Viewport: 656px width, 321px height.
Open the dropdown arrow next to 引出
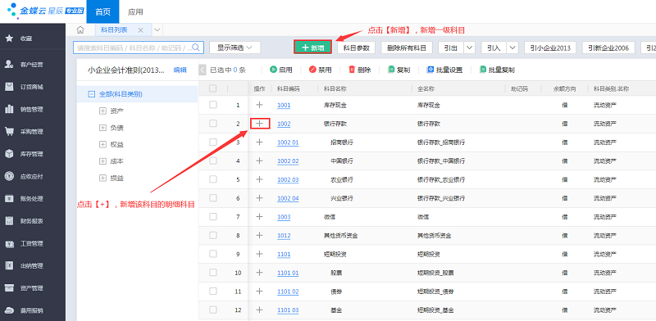pyautogui.click(x=470, y=47)
